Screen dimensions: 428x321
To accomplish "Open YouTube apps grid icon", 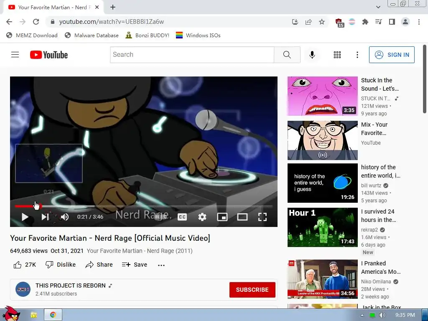I will (x=337, y=55).
